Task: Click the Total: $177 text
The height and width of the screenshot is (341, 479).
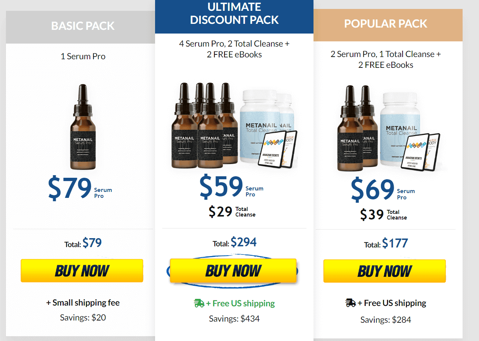Action: point(386,244)
